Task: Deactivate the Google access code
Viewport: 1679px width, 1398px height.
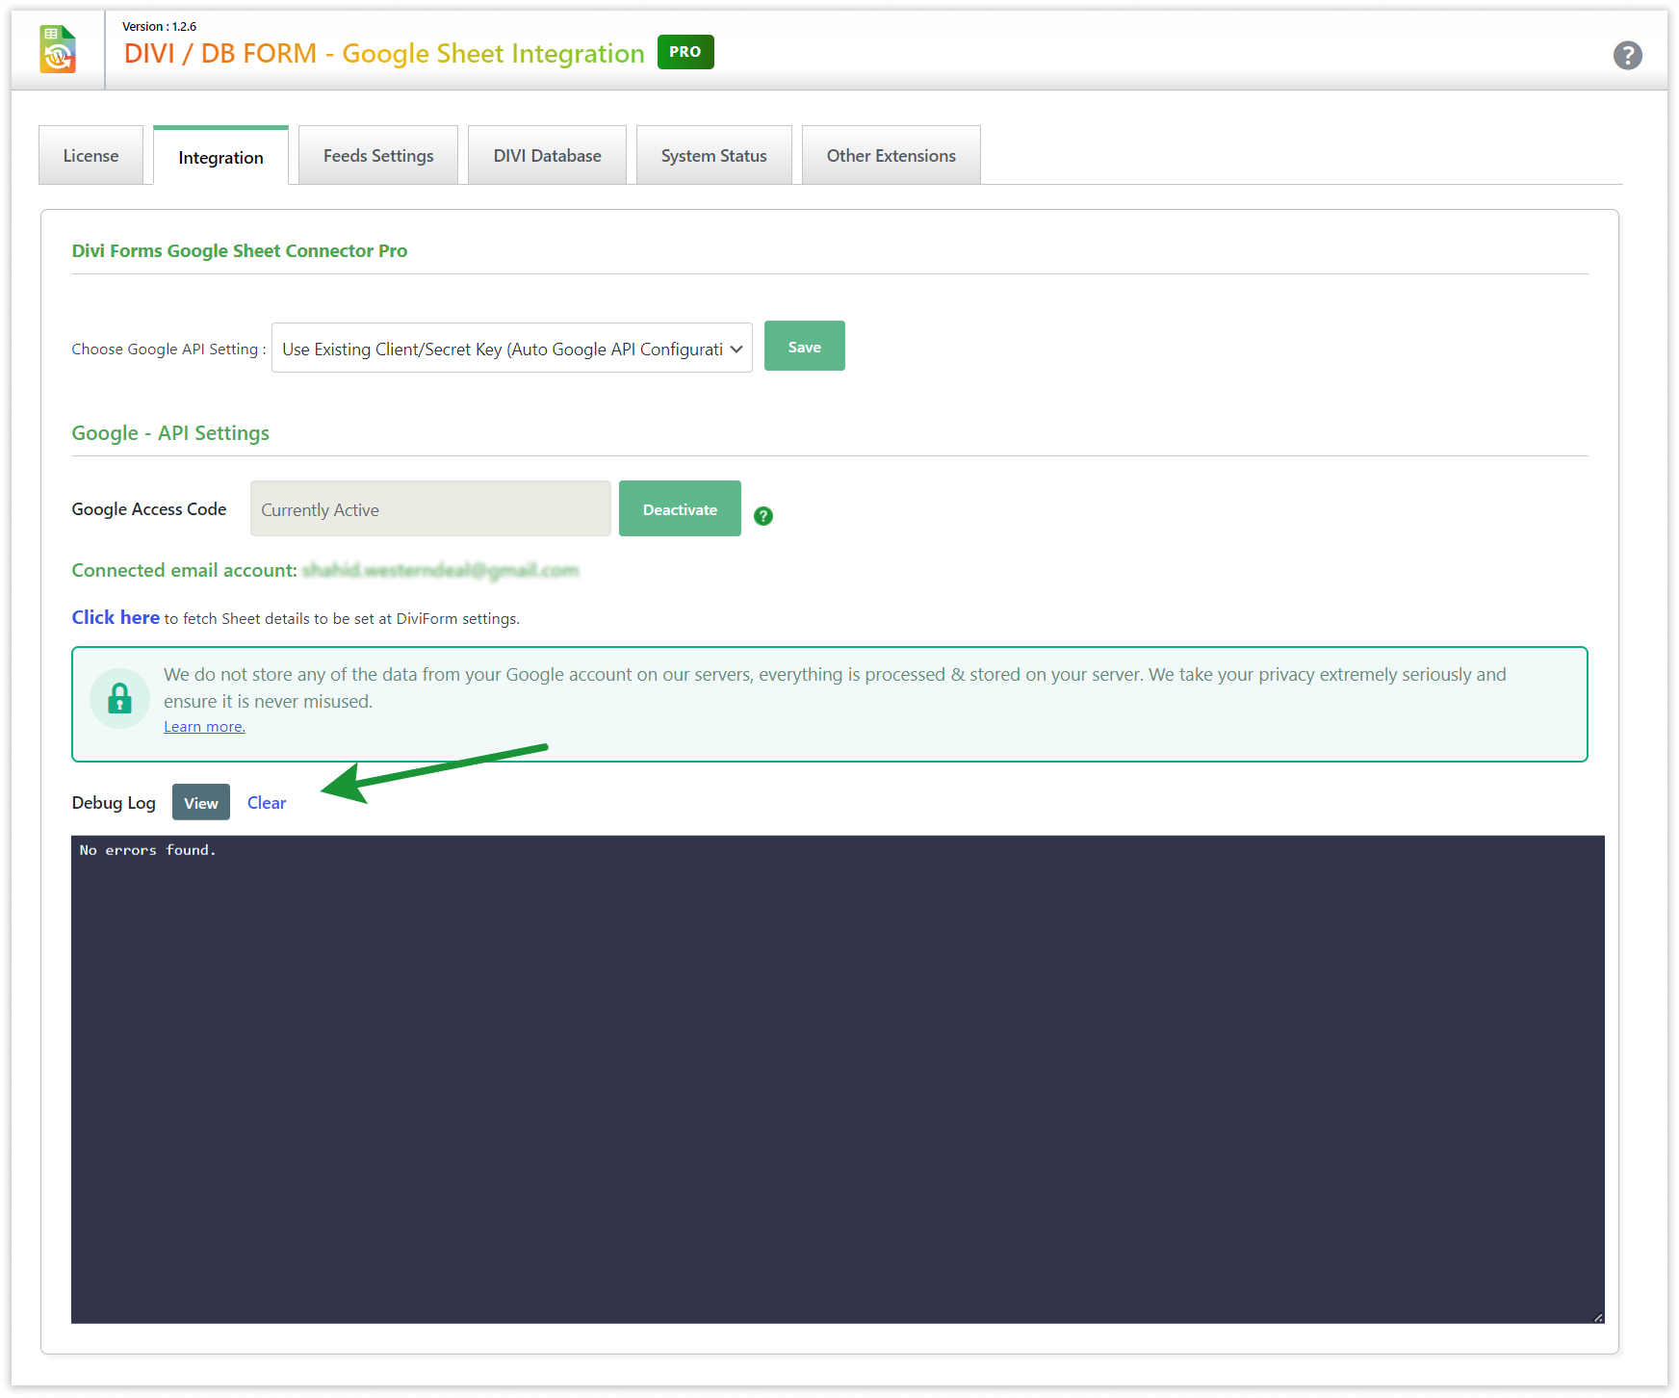Action: point(680,509)
